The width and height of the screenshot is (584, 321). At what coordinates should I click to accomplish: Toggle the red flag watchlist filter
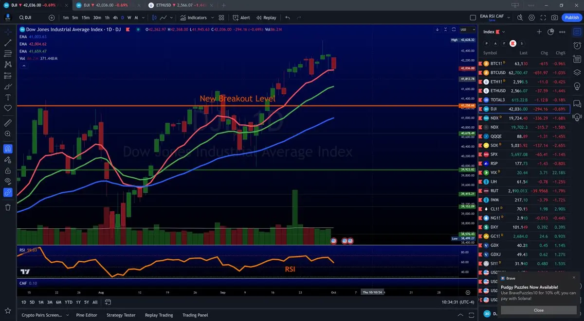(x=512, y=43)
